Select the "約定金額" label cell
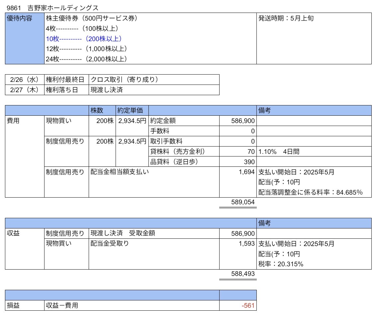 point(184,121)
